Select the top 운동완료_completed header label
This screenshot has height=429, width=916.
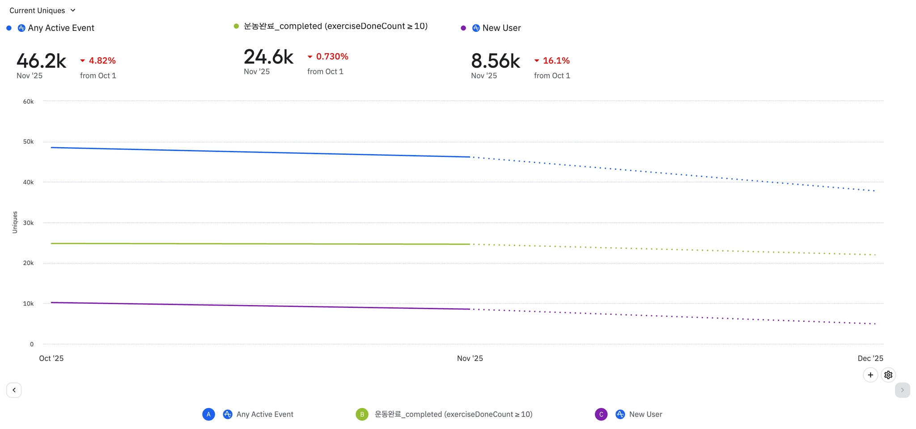335,26
